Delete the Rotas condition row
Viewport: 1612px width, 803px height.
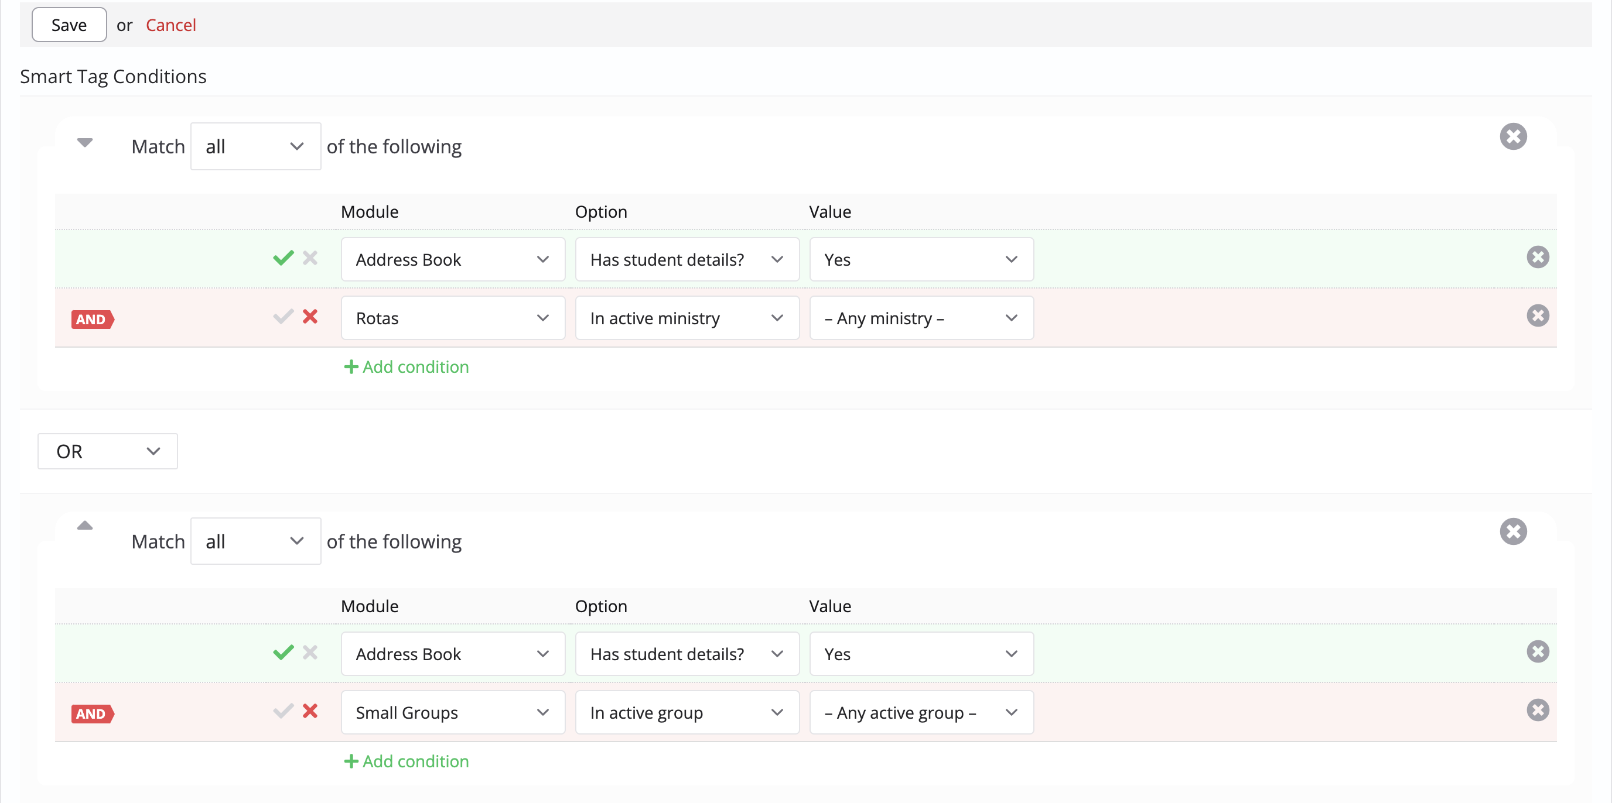point(1538,315)
